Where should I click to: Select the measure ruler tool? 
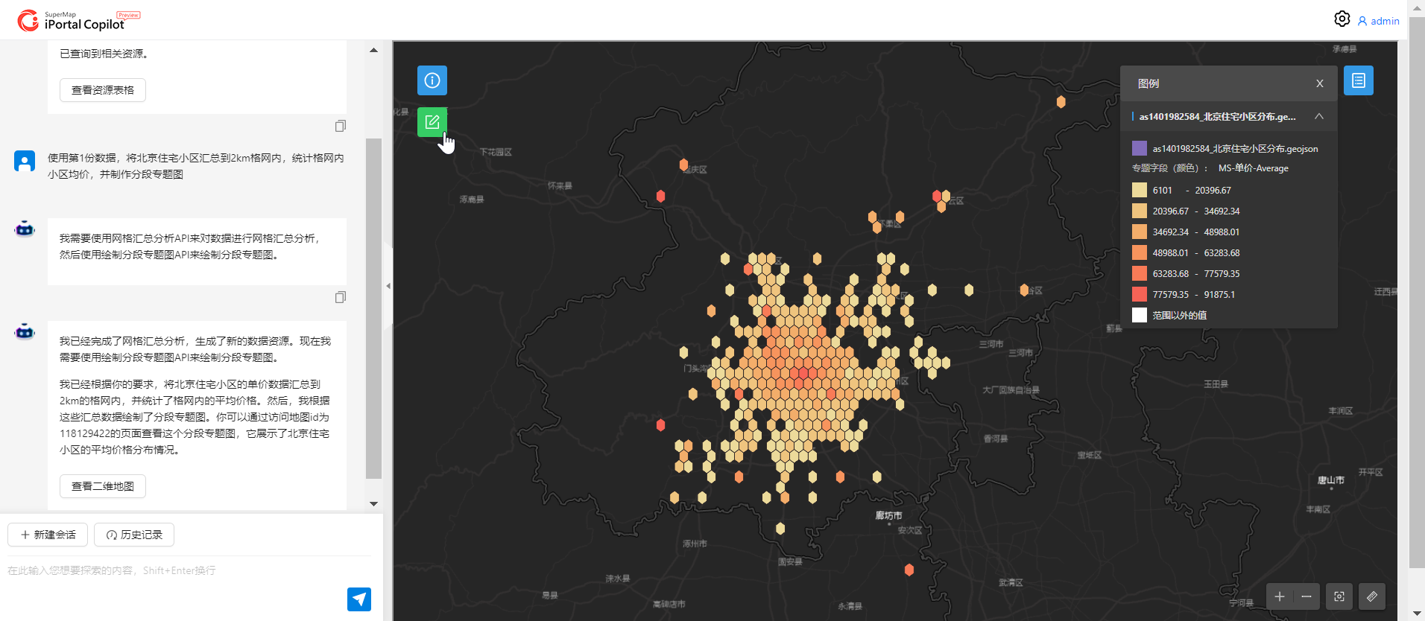[1372, 596]
